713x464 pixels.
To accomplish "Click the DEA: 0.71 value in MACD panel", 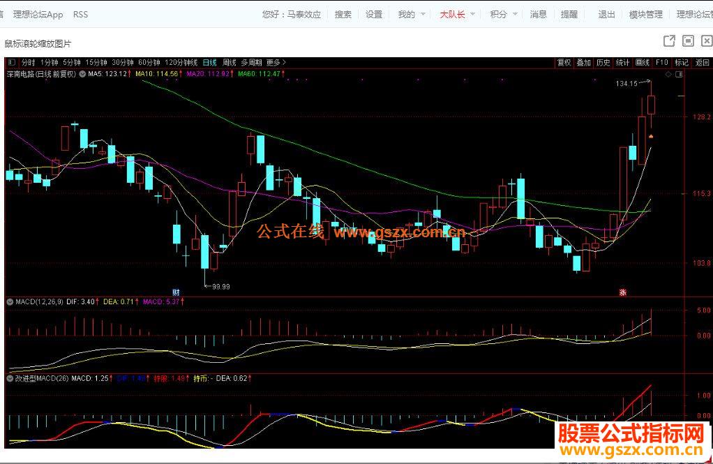I will pyautogui.click(x=121, y=301).
